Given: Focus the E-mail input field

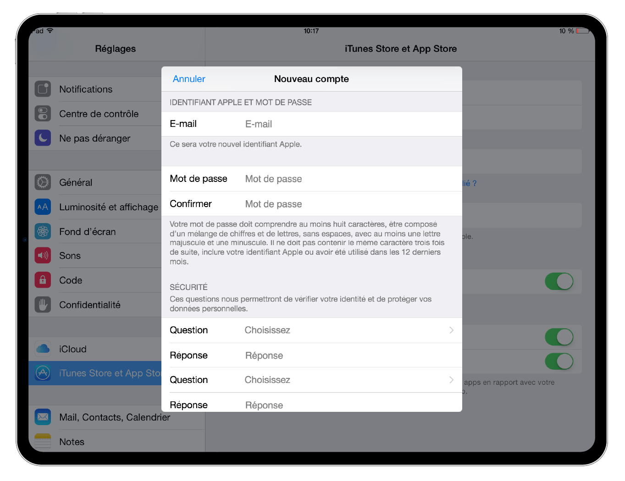Looking at the screenshot, I should (312, 124).
